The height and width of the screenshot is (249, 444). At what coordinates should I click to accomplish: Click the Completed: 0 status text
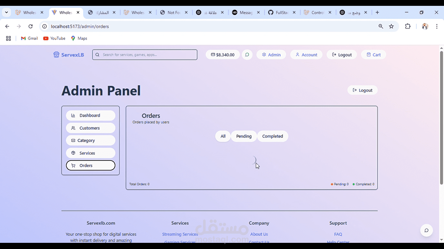click(363, 184)
